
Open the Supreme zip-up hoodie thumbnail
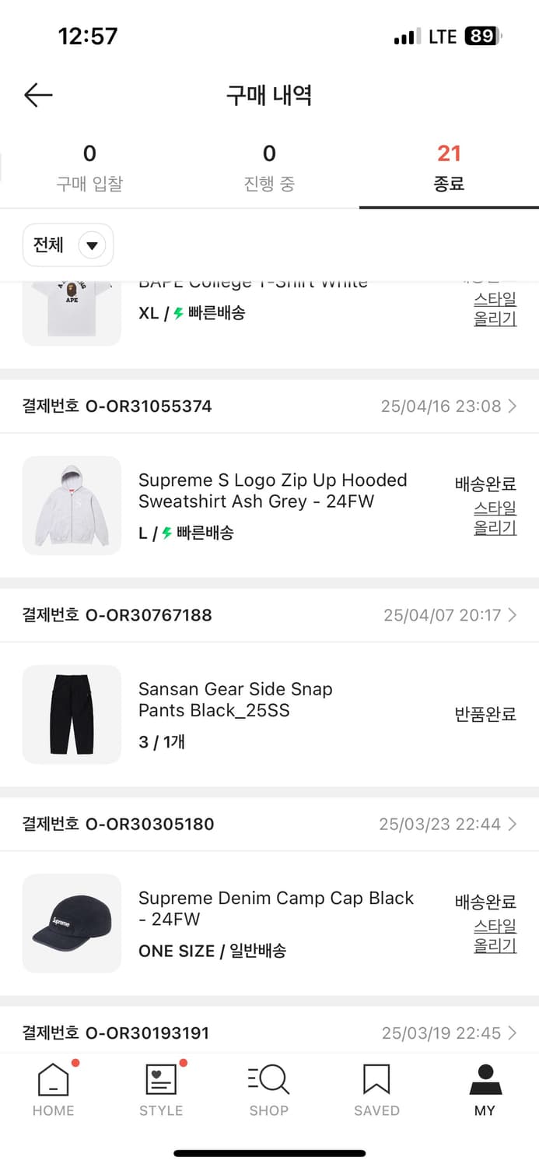click(x=72, y=505)
